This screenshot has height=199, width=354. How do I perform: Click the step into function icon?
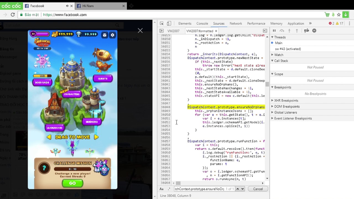pos(289,31)
